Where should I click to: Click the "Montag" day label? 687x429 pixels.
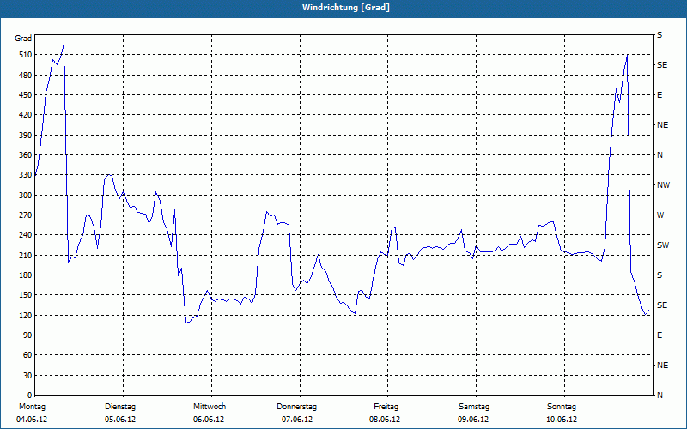pyautogui.click(x=33, y=407)
